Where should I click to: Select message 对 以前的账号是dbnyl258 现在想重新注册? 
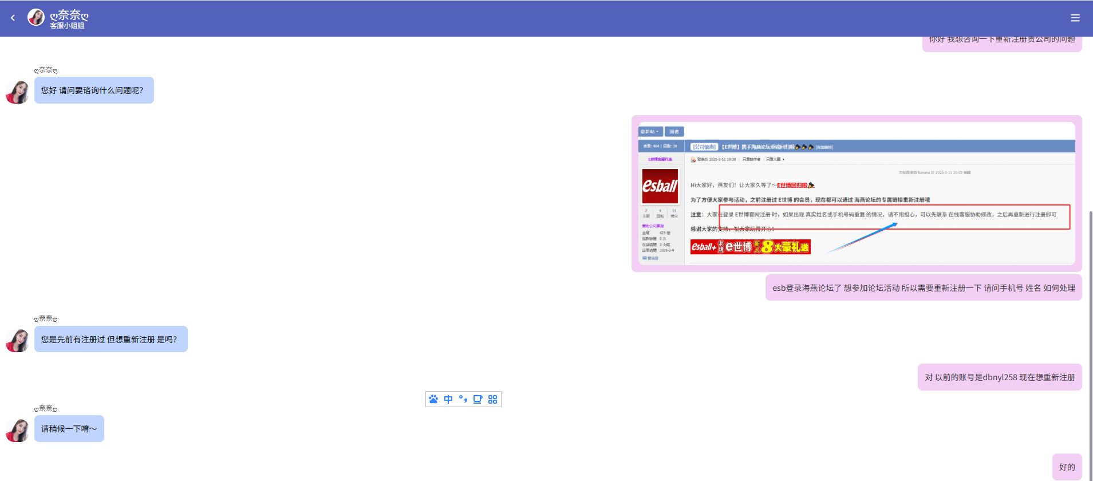coord(1000,377)
